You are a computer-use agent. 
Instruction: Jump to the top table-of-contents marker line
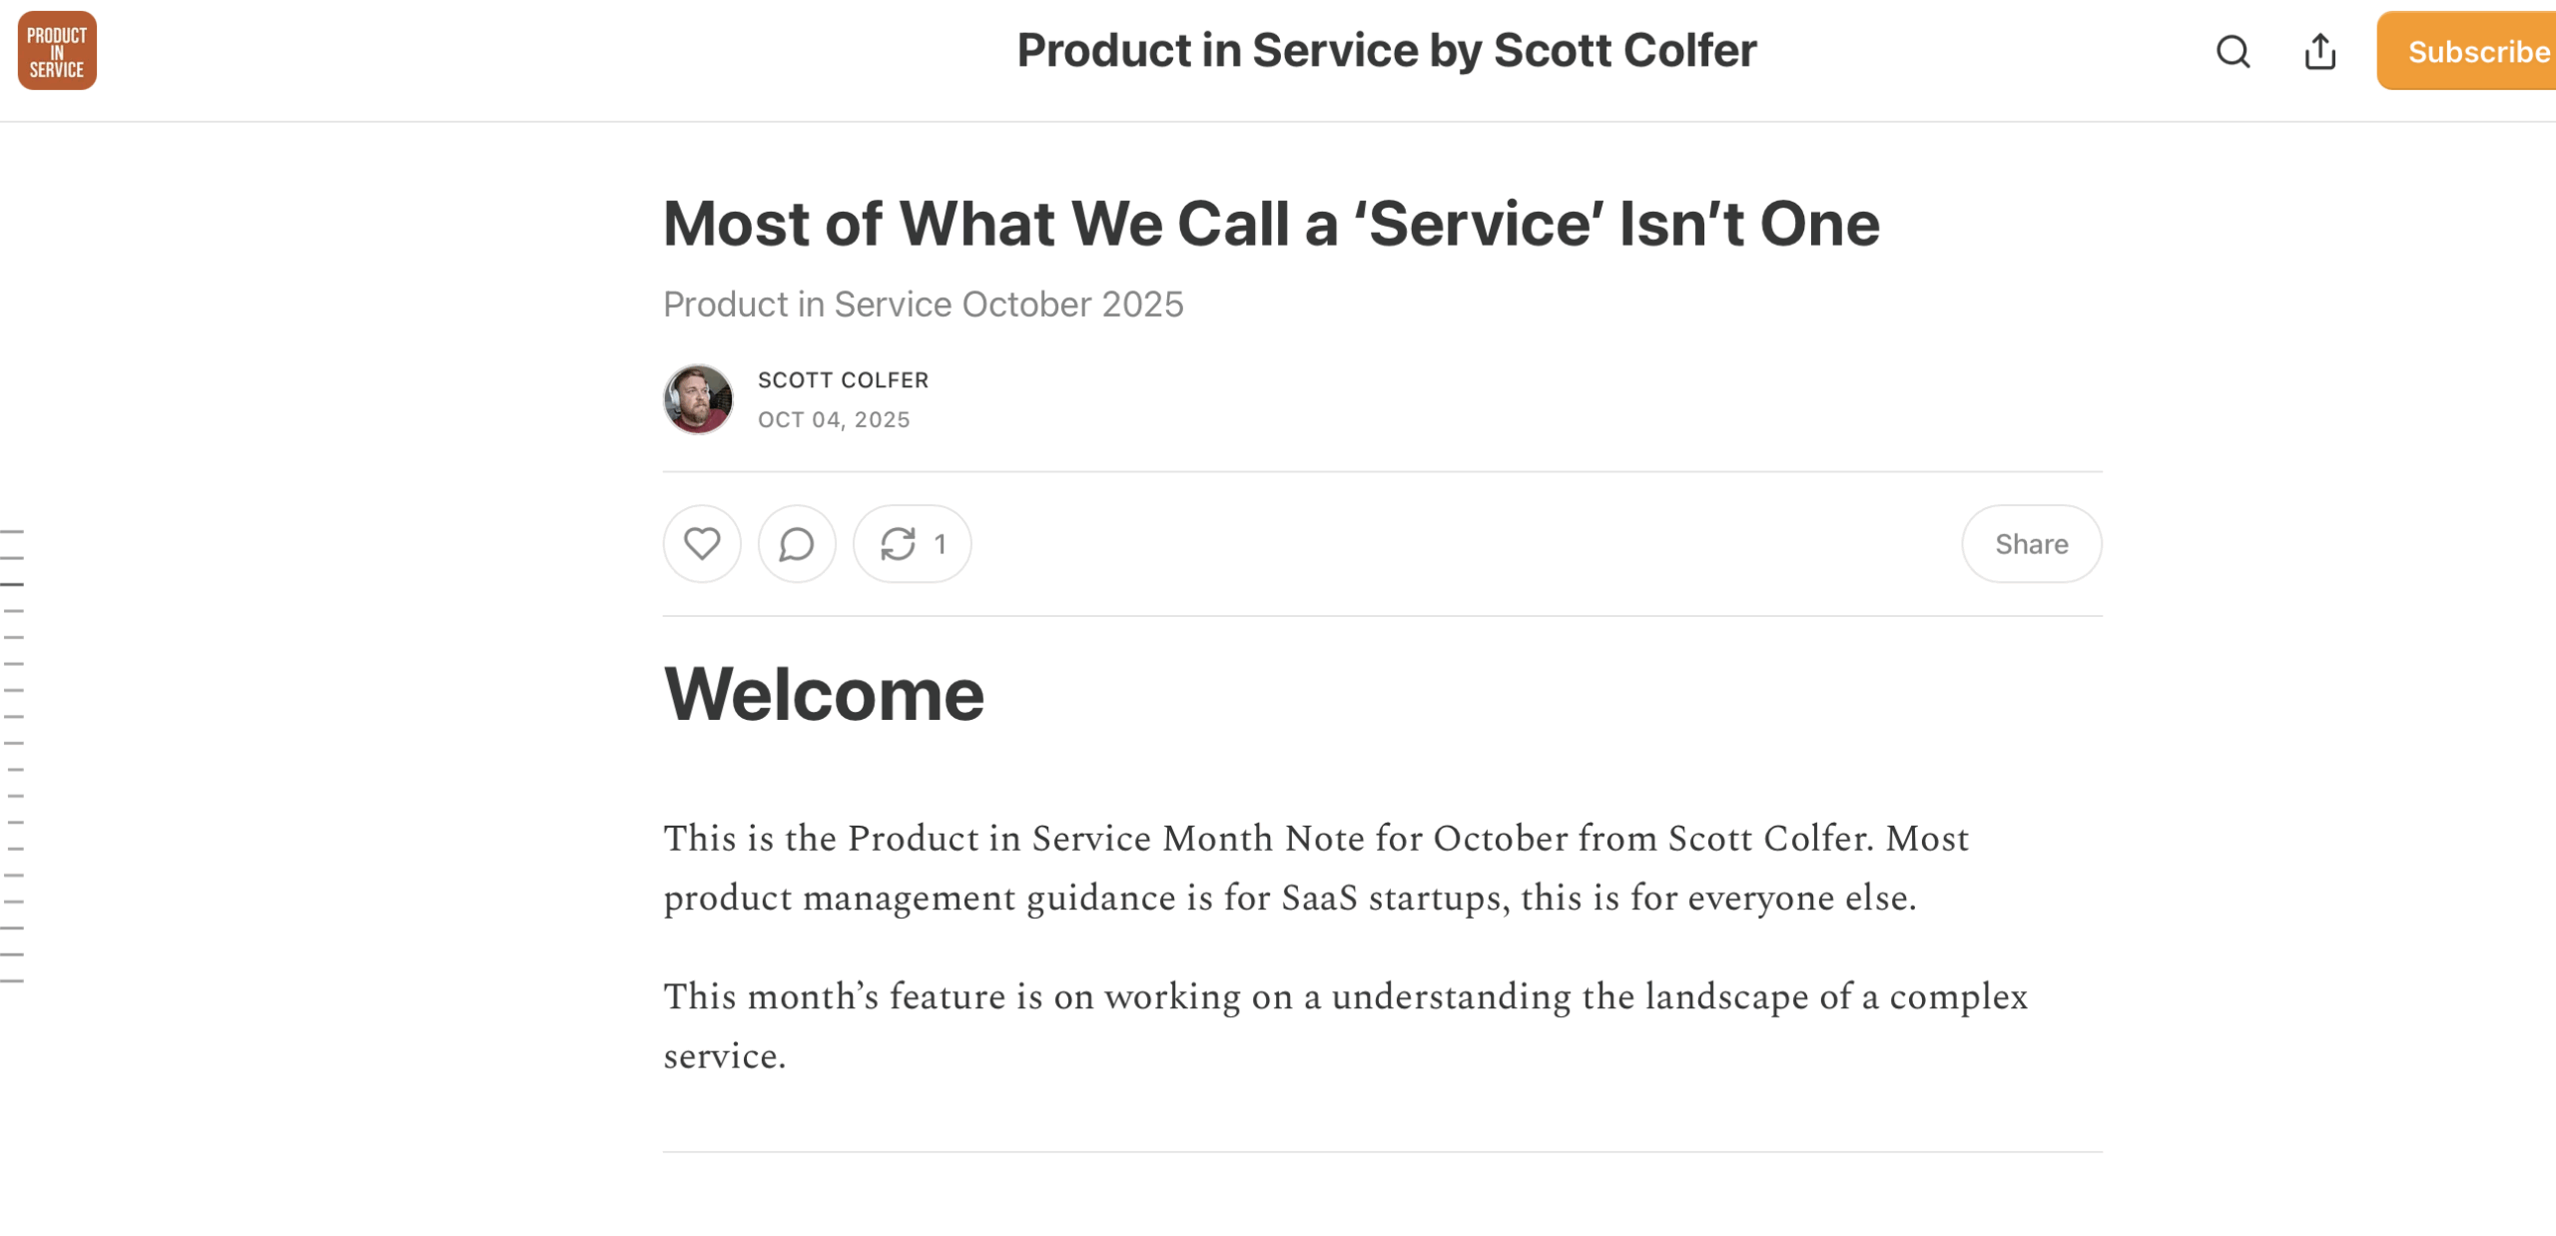12,531
